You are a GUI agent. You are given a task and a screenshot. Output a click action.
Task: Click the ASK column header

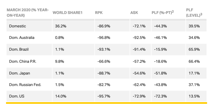pyautogui.click(x=134, y=13)
